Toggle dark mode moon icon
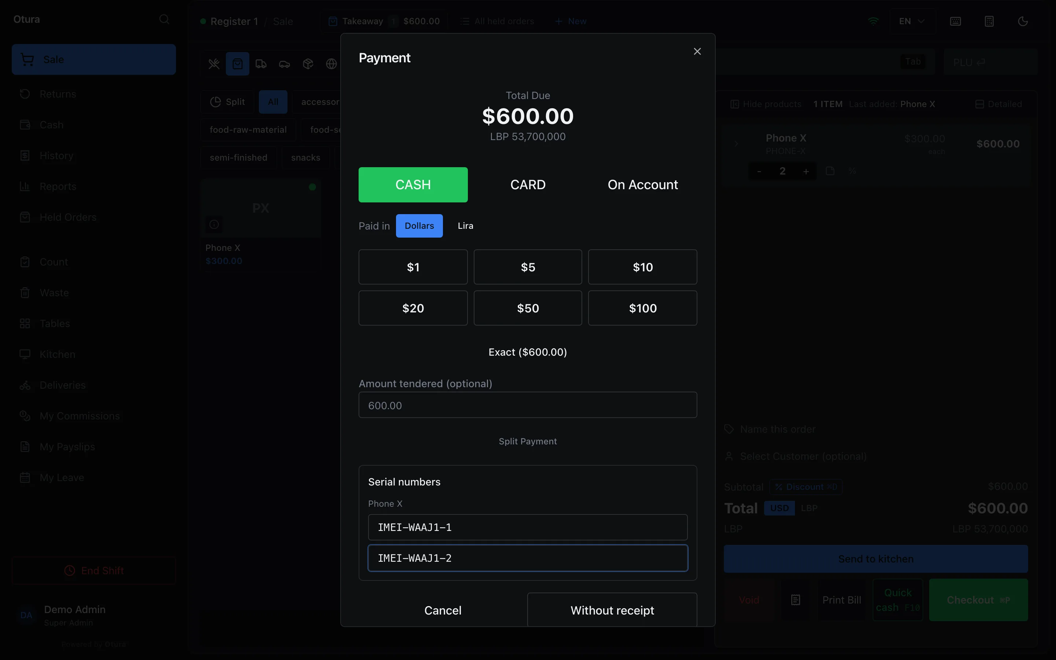The width and height of the screenshot is (1056, 660). coord(1022,21)
